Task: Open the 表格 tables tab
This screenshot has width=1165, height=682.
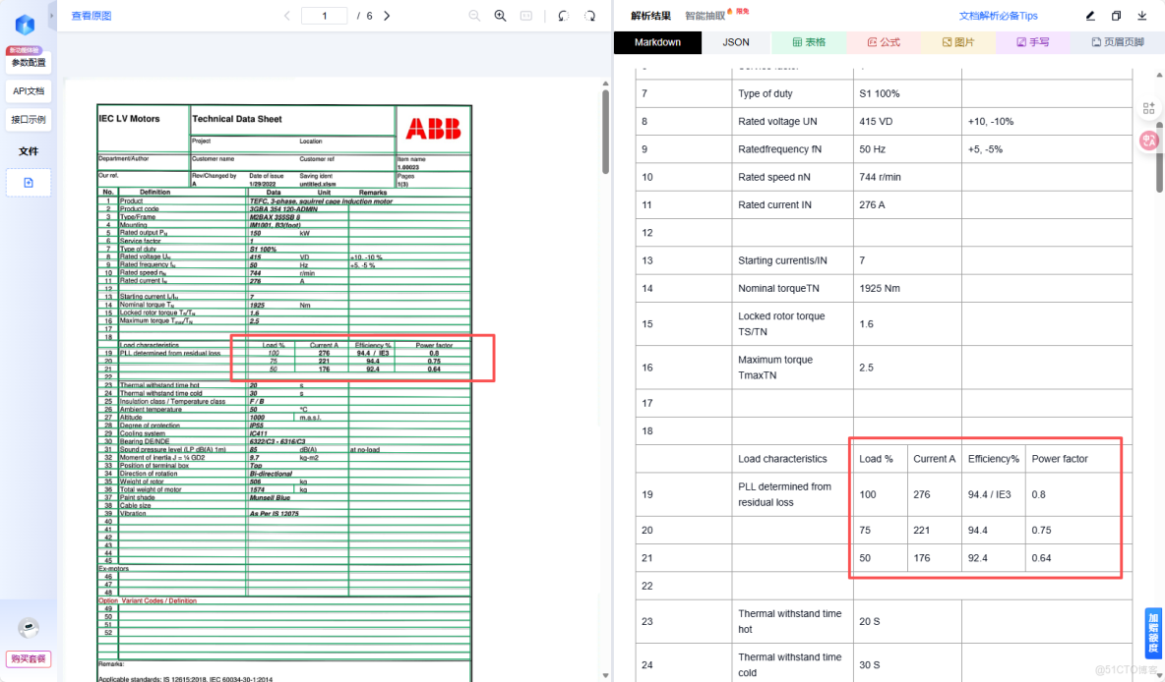Action: 809,41
